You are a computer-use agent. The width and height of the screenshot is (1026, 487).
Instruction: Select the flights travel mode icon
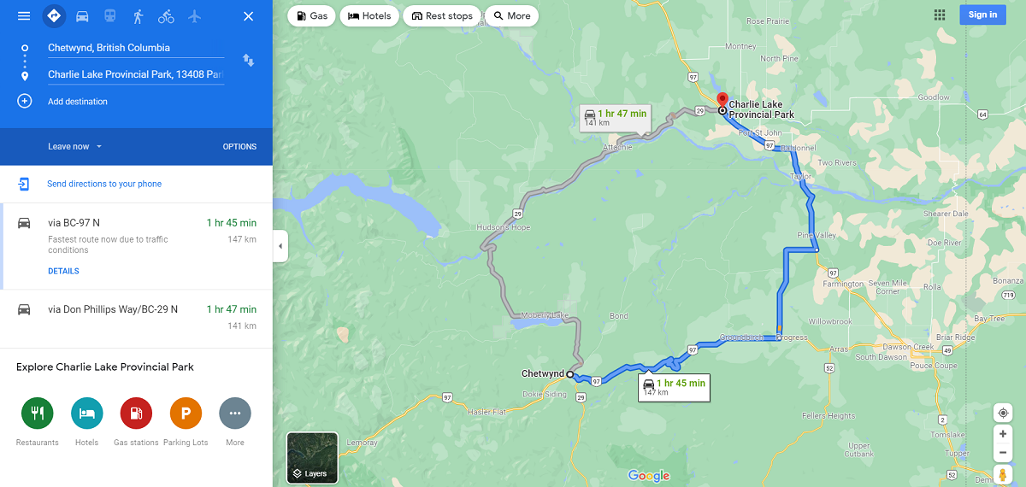coord(194,16)
